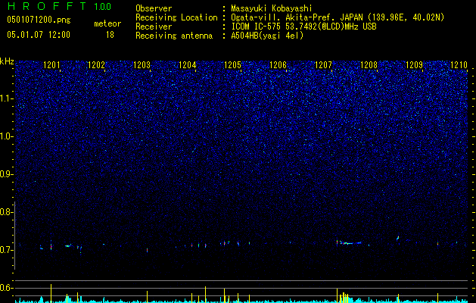Click the 1204 time marker
Image resolution: width=476 pixels, height=303 pixels.
pyautogui.click(x=188, y=64)
